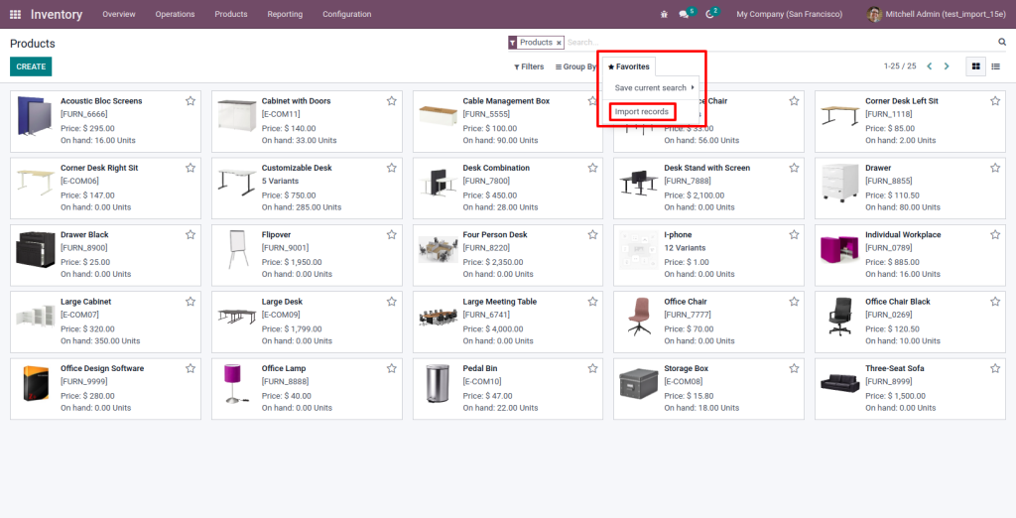This screenshot has height=518, width=1016.
Task: Click the Flipover product image
Action: 237,249
